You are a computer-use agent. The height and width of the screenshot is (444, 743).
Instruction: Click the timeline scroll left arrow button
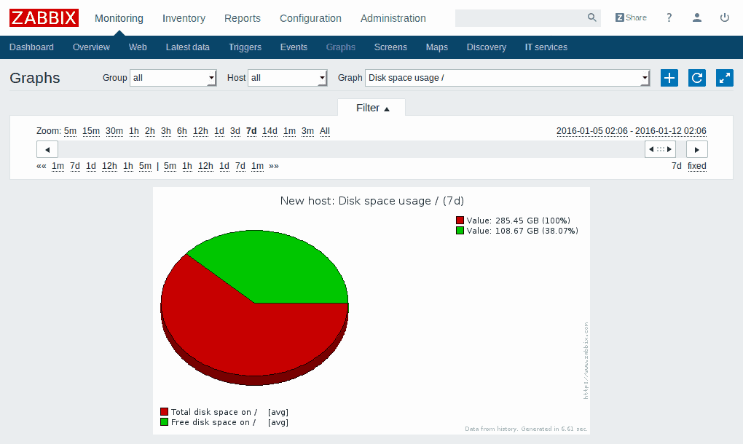[47, 149]
